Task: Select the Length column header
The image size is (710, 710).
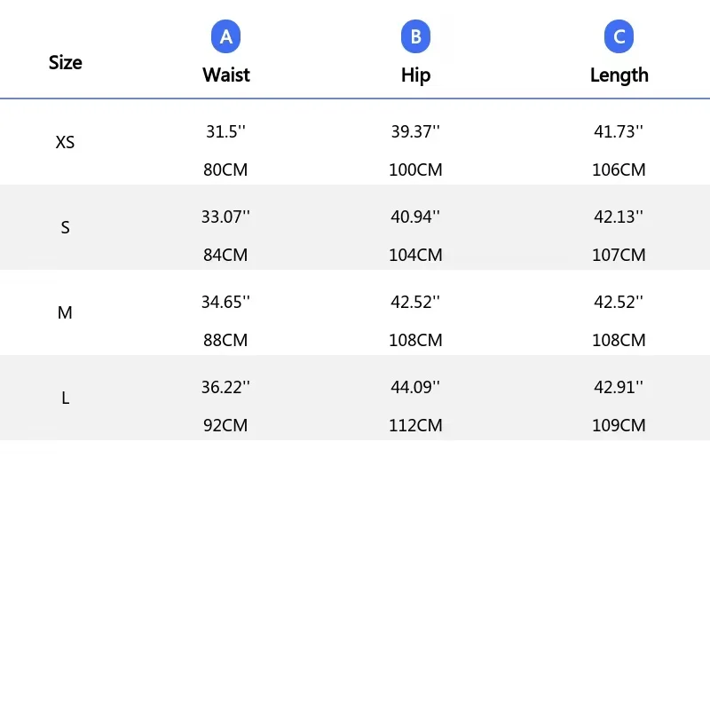Action: pos(619,75)
